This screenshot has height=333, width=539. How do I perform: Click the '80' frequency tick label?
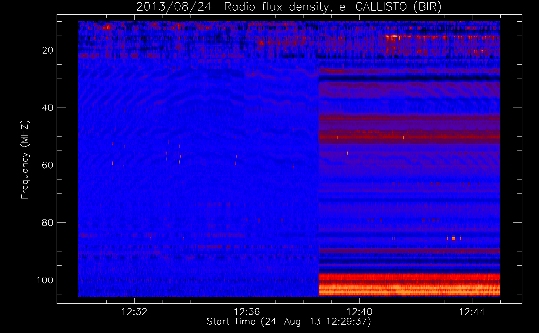click(x=48, y=223)
